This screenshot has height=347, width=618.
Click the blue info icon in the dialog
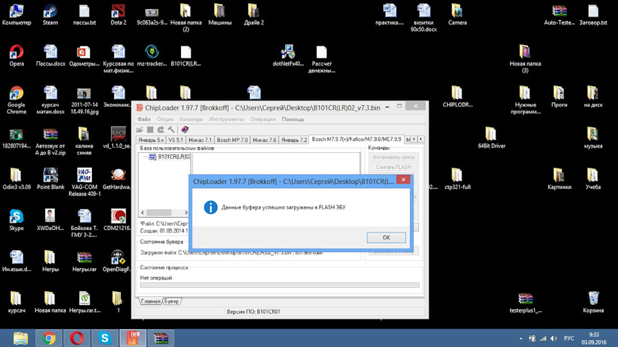coord(211,208)
